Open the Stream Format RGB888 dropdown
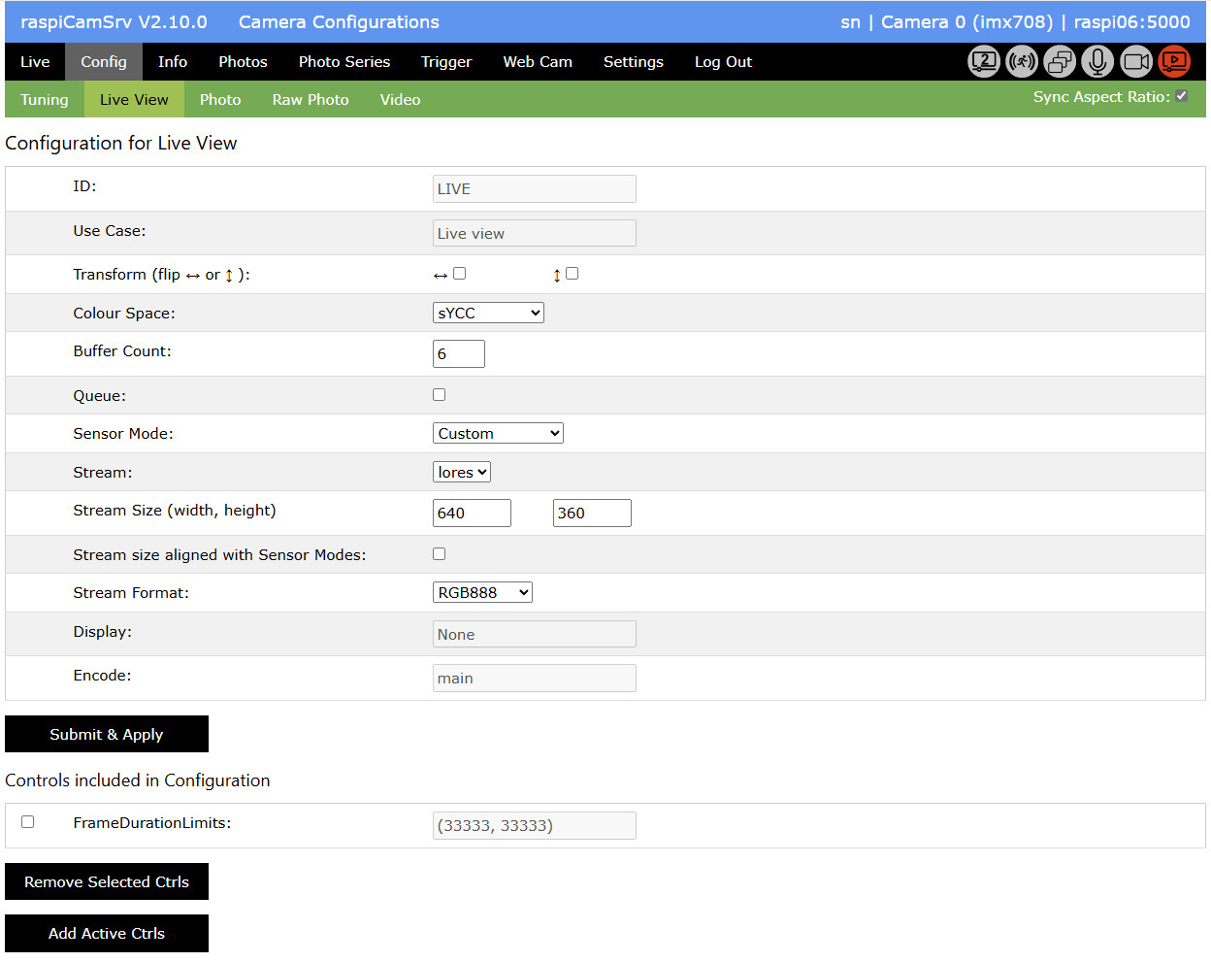The image size is (1211, 962). (x=482, y=593)
